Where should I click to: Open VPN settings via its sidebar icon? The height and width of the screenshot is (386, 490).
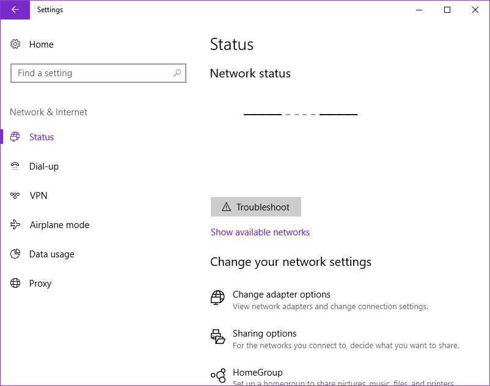pyautogui.click(x=15, y=195)
